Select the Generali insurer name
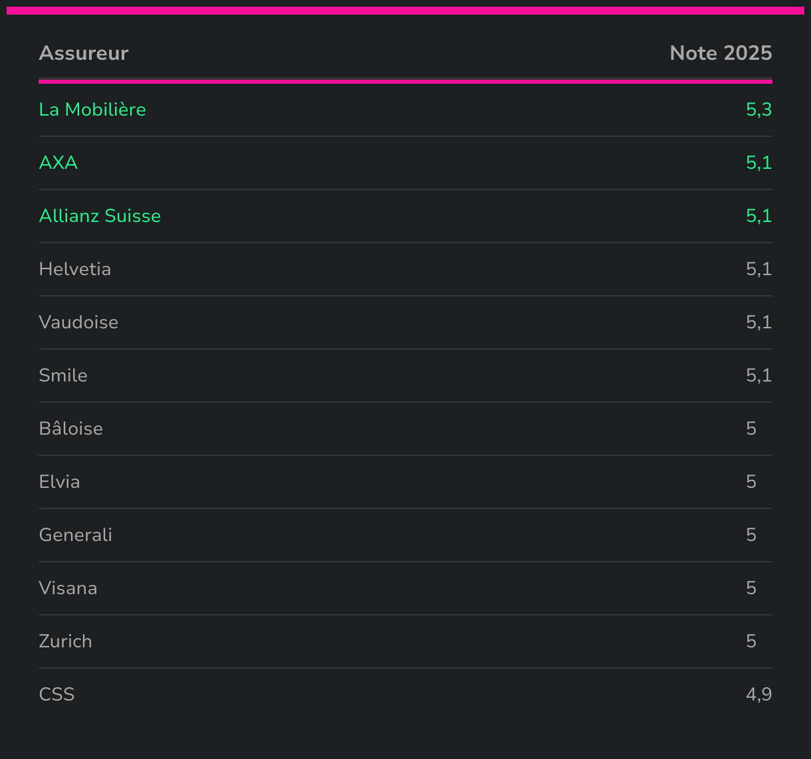The height and width of the screenshot is (759, 811). pyautogui.click(x=76, y=535)
